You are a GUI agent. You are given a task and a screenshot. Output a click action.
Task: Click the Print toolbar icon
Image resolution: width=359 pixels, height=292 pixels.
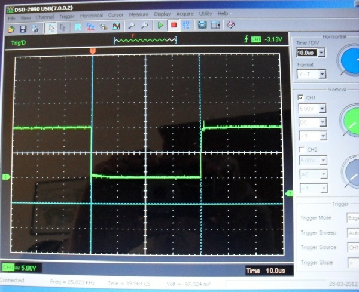(x=35, y=29)
